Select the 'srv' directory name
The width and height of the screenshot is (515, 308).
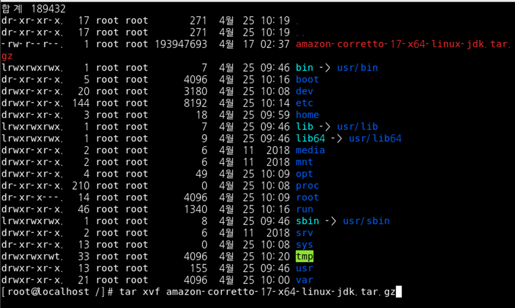[x=305, y=233]
